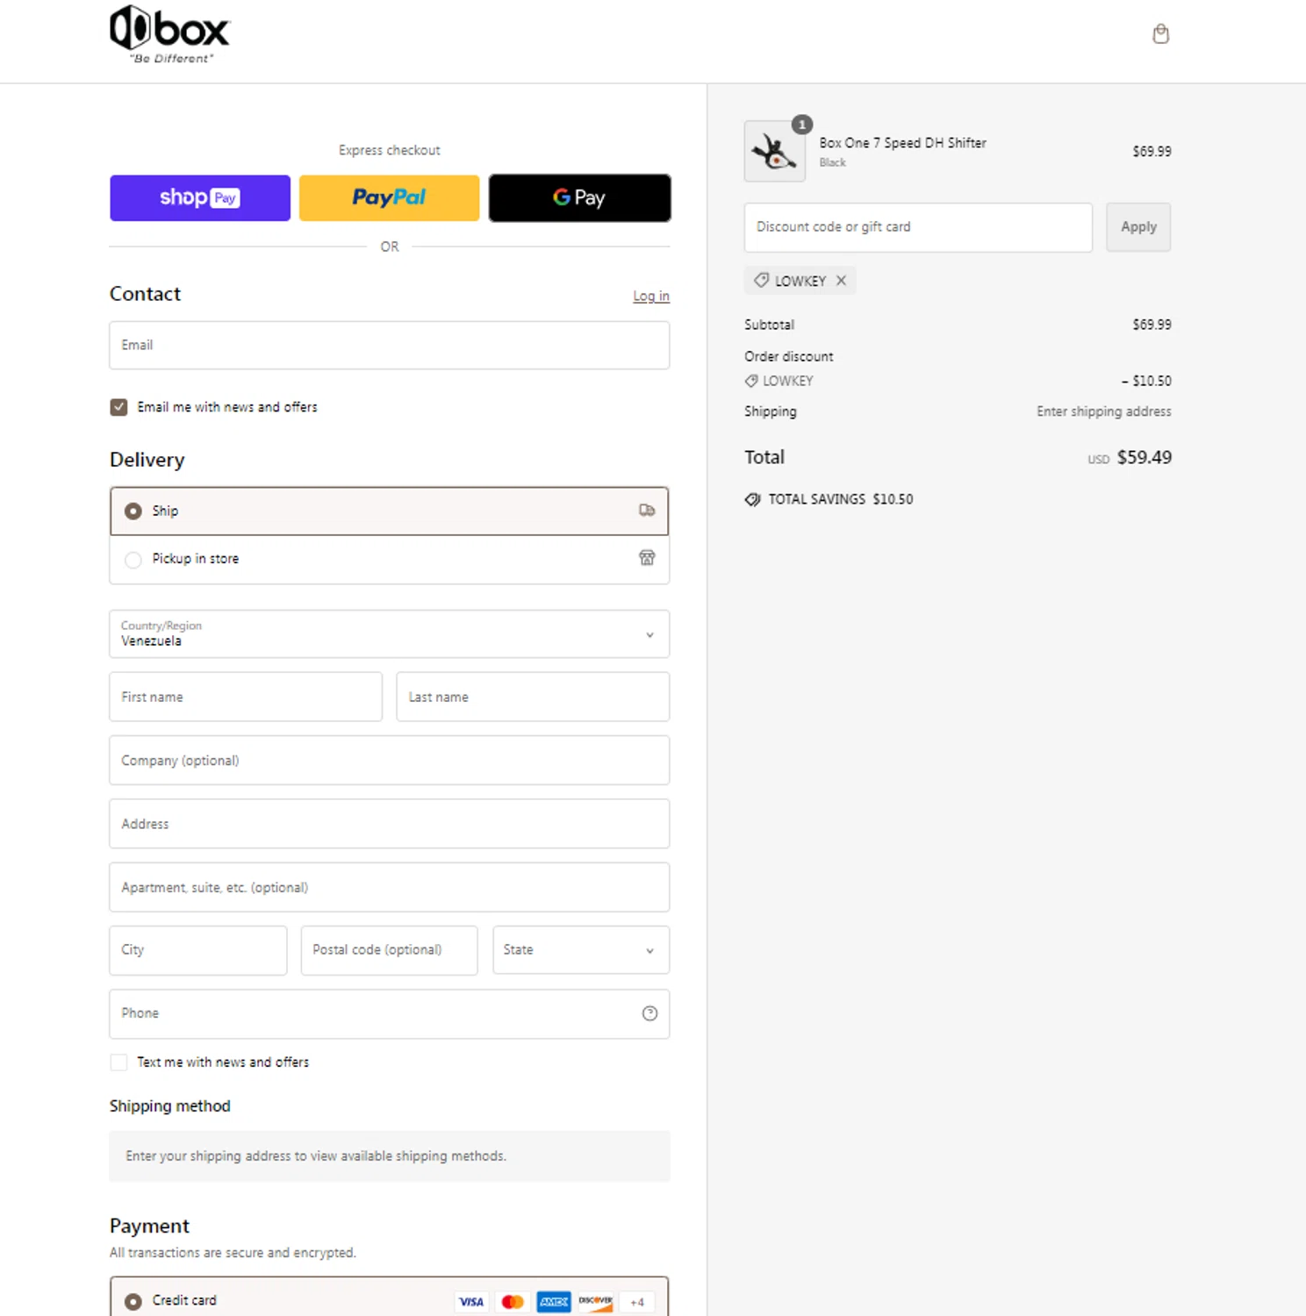1306x1316 pixels.
Task: Click the Visa card icon
Action: [x=471, y=1302]
